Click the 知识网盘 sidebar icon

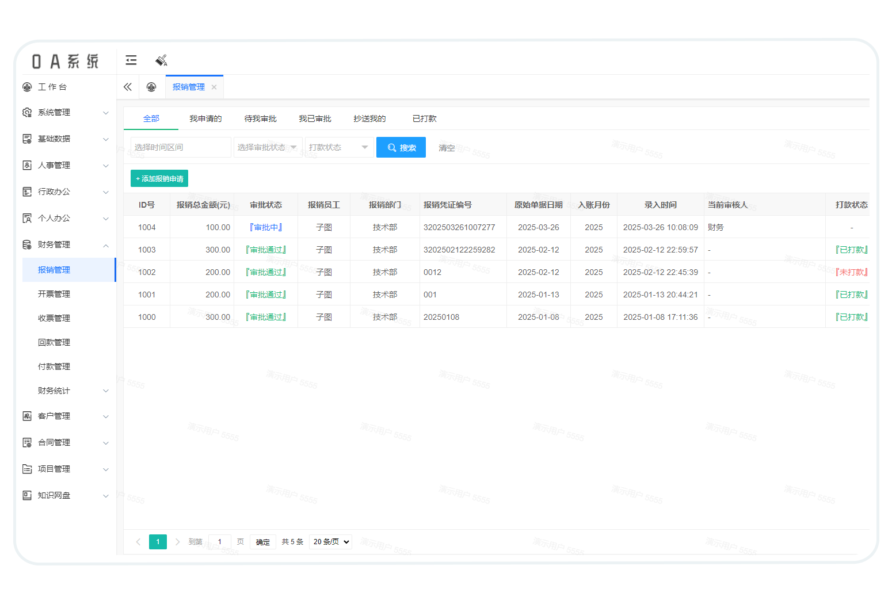pos(27,495)
